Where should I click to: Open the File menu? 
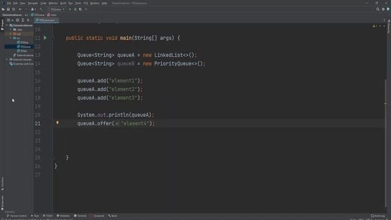9,3
